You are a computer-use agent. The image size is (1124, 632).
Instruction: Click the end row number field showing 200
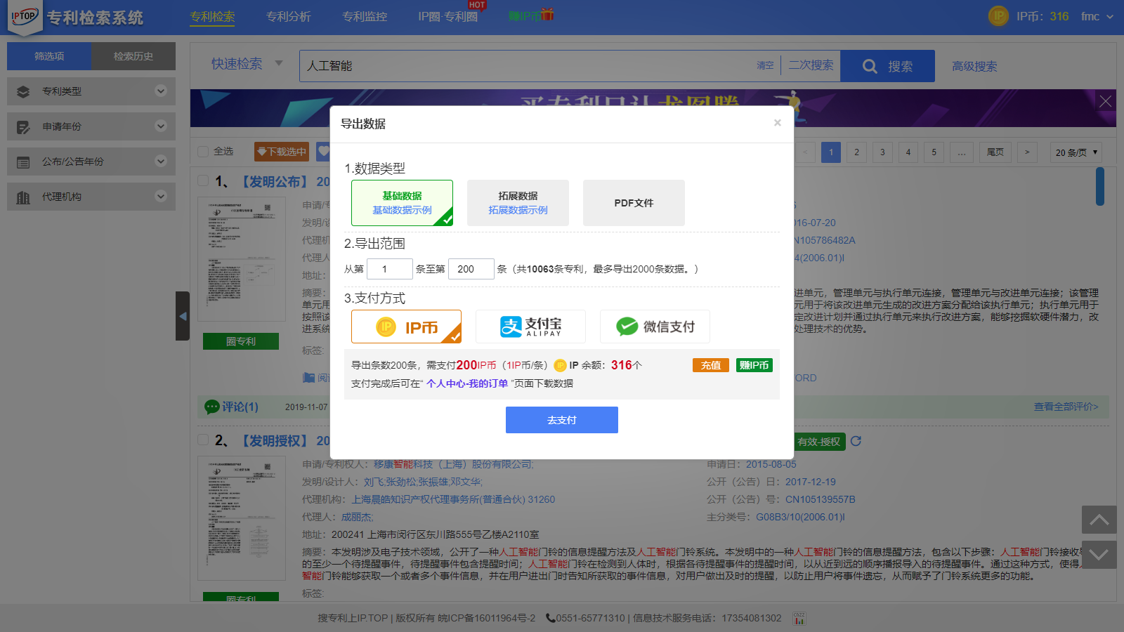point(471,269)
